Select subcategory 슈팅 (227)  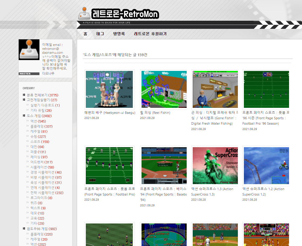(38, 137)
